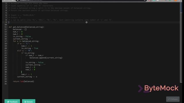
Task: Open the Donate button
Action: coord(29,101)
